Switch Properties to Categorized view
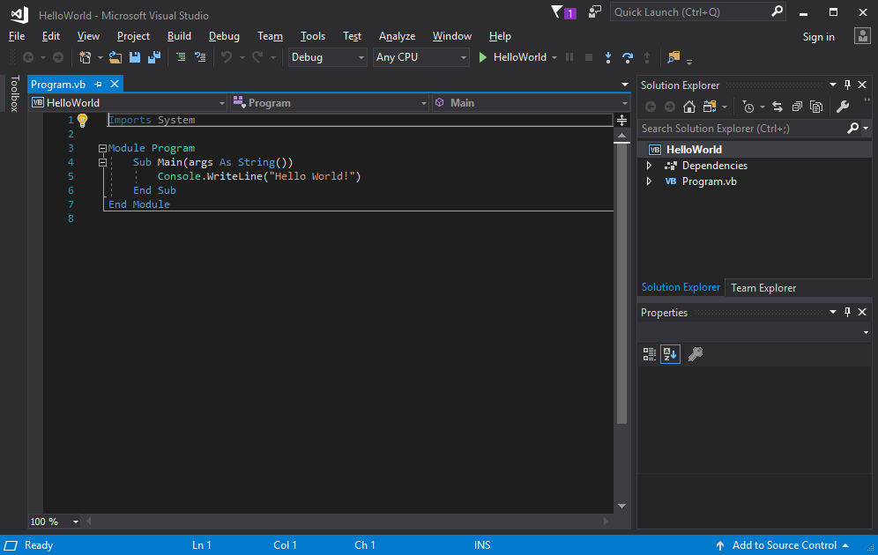Viewport: 878px width, 555px height. pyautogui.click(x=650, y=354)
